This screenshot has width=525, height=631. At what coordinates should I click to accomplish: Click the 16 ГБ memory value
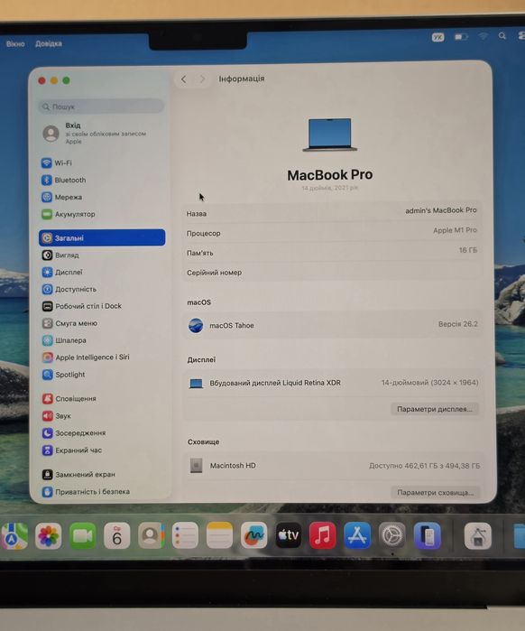(x=468, y=250)
